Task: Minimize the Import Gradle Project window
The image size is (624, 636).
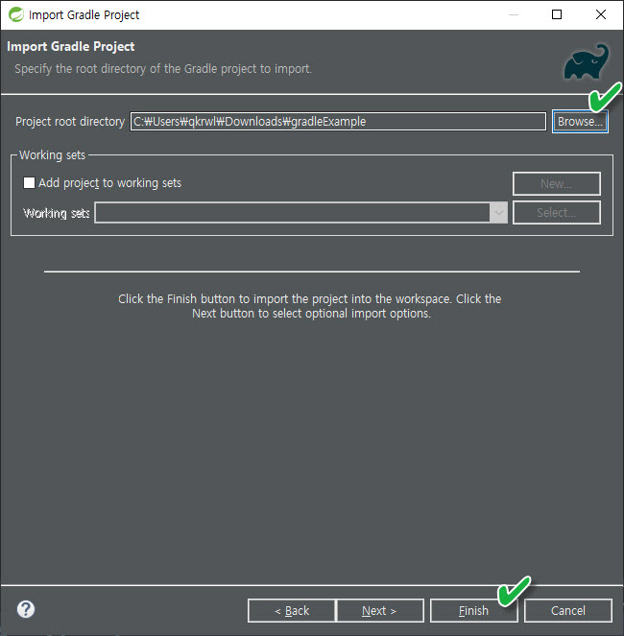Action: [514, 14]
